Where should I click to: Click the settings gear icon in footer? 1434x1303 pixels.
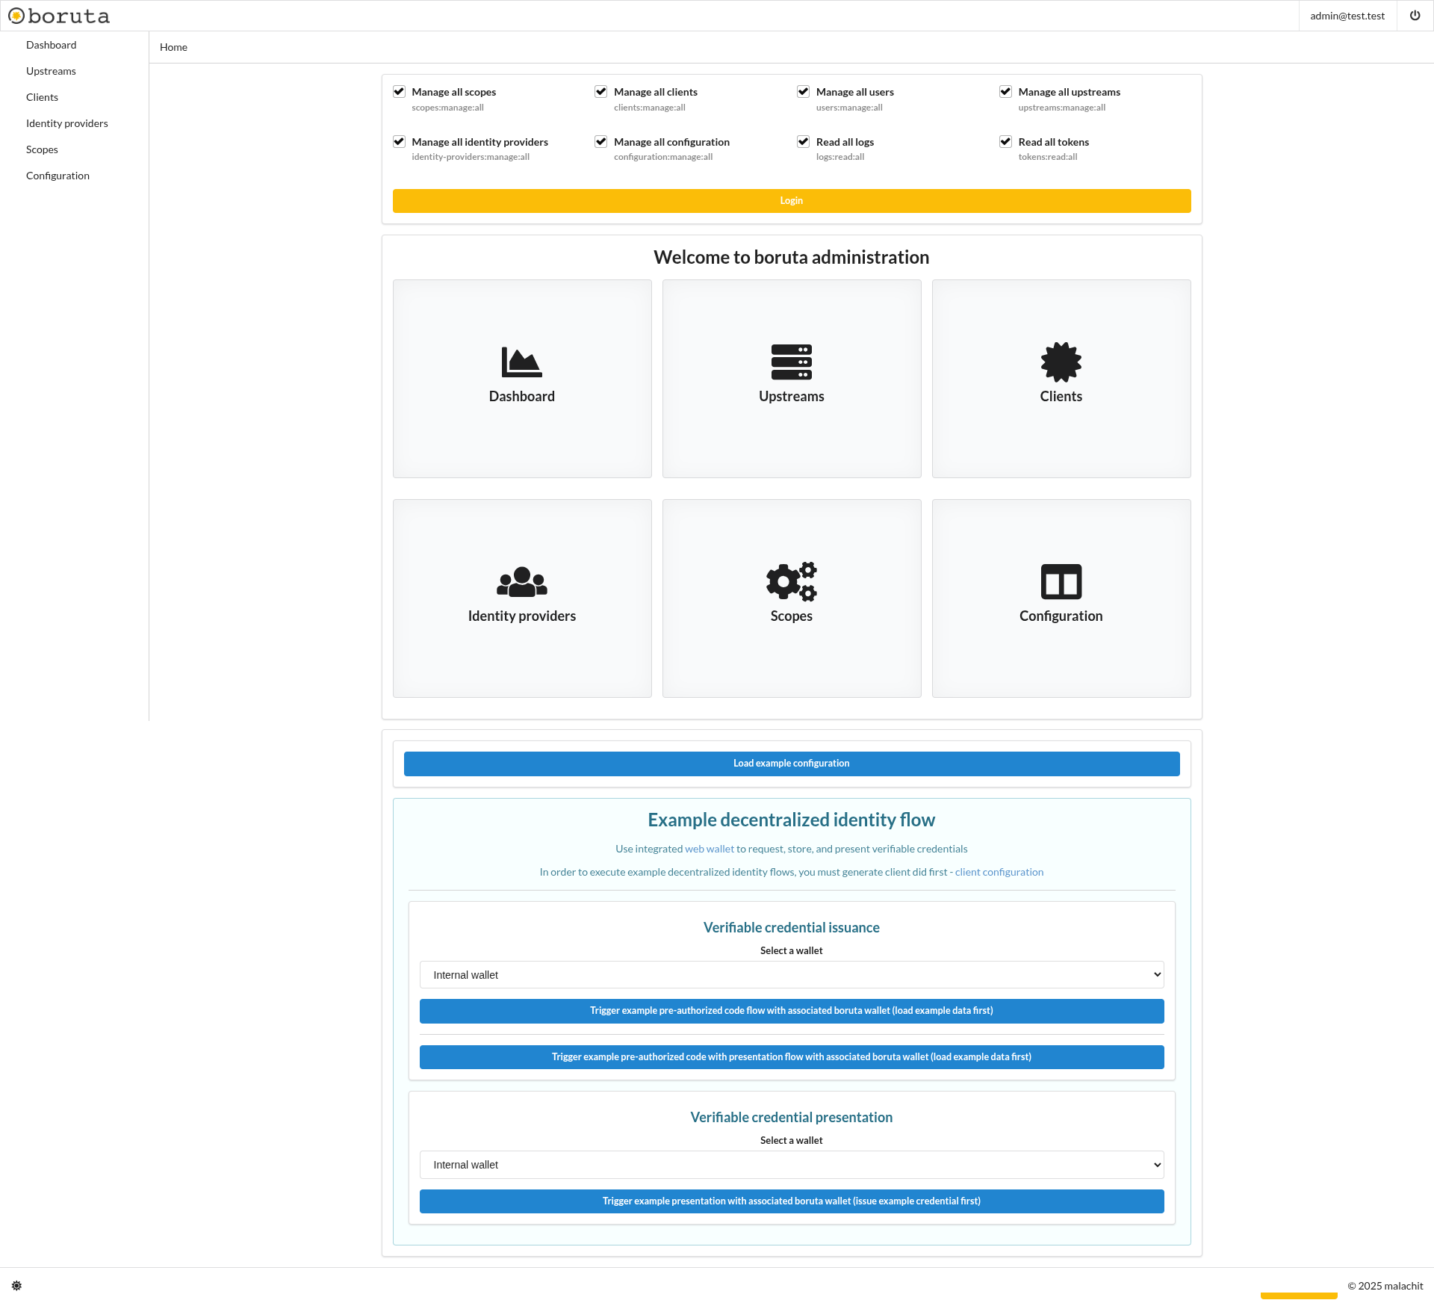[16, 1286]
